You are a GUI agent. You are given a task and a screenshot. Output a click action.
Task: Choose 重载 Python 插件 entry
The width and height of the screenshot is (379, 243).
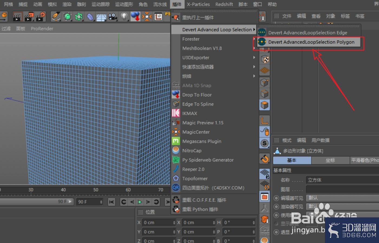pyautogui.click(x=214, y=209)
